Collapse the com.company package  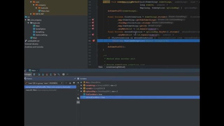26,20
